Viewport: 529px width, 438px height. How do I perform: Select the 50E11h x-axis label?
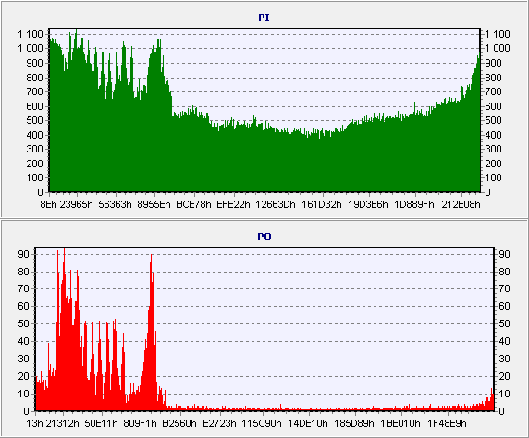[101, 423]
